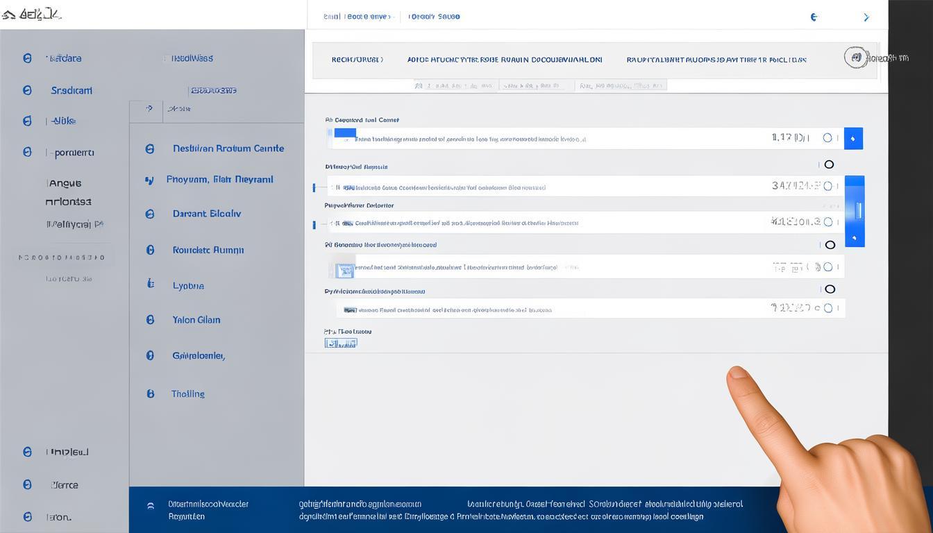The width and height of the screenshot is (933, 533).
Task: Select the icon beside 'Lyobna' in the list
Action: [150, 284]
